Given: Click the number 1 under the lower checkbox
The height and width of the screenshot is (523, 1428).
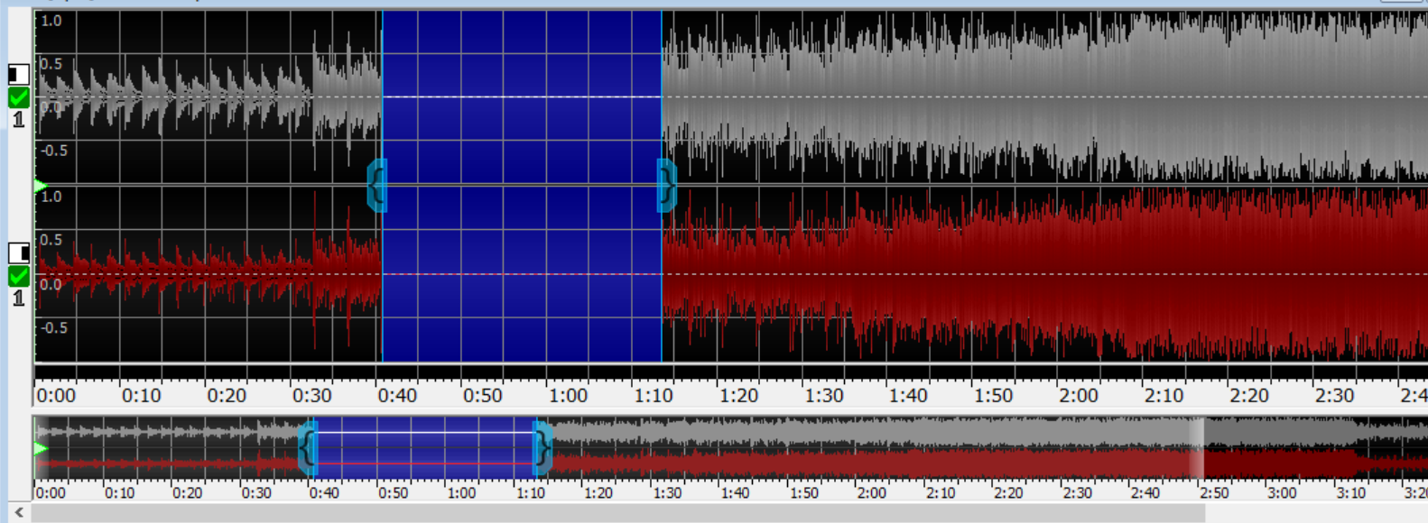Looking at the screenshot, I should [x=18, y=298].
